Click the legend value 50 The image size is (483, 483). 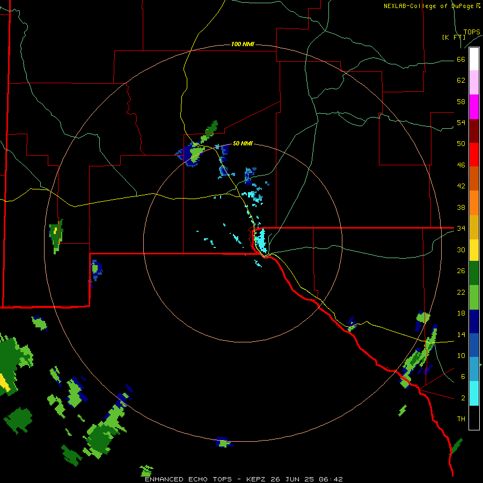pos(461,143)
